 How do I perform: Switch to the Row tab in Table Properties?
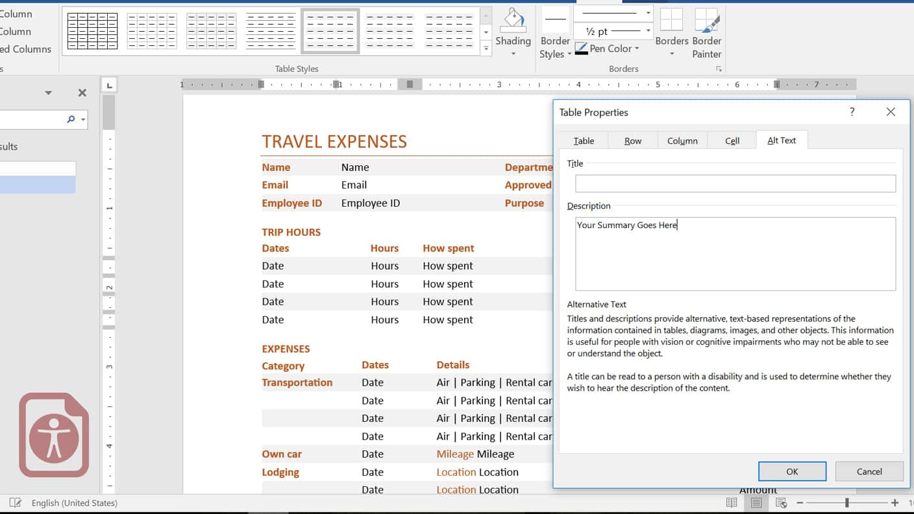[x=632, y=140]
